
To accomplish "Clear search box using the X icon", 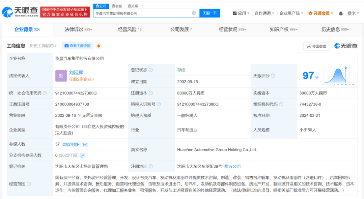I will [194, 13].
